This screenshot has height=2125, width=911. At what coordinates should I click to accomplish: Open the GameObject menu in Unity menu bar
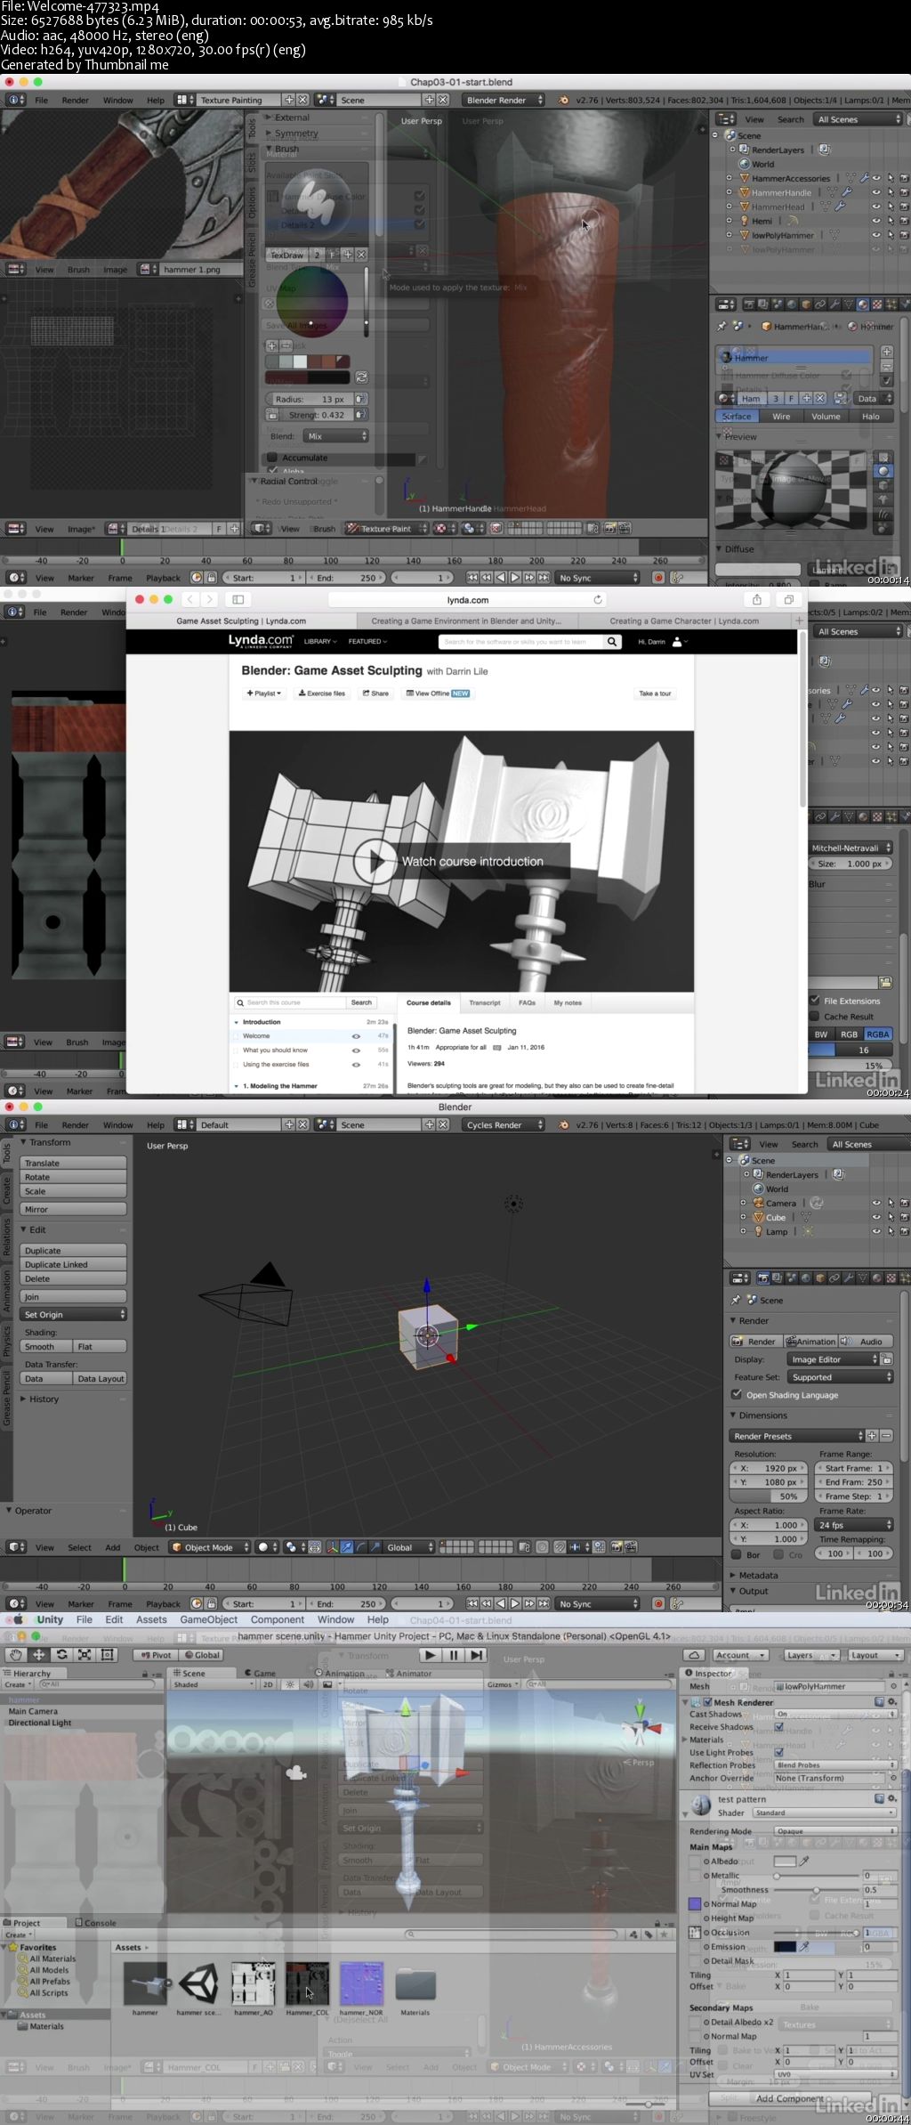click(x=209, y=1619)
